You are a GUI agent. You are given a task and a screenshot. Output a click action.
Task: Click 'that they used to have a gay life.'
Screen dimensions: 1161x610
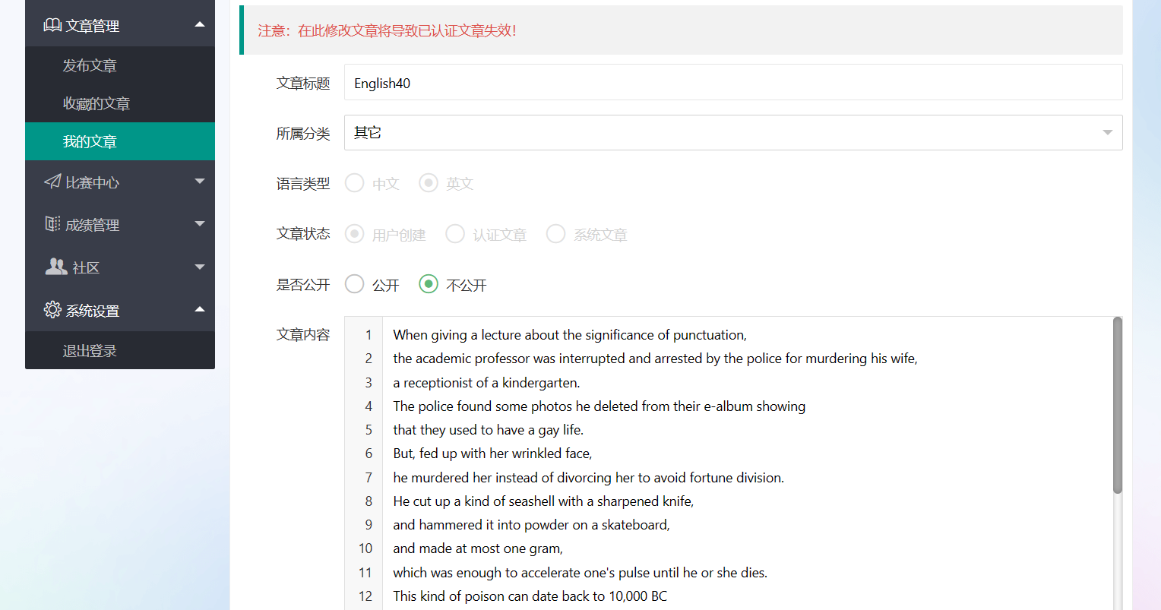[488, 430]
